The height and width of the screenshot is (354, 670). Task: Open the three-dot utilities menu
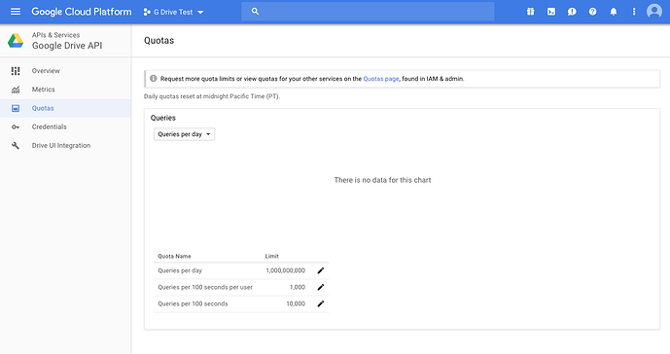click(x=634, y=12)
